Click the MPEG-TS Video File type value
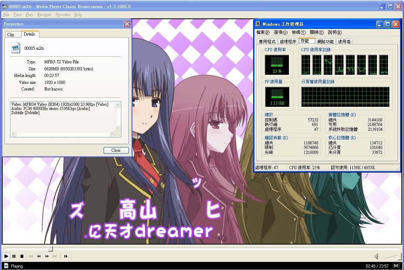 [x=61, y=62]
